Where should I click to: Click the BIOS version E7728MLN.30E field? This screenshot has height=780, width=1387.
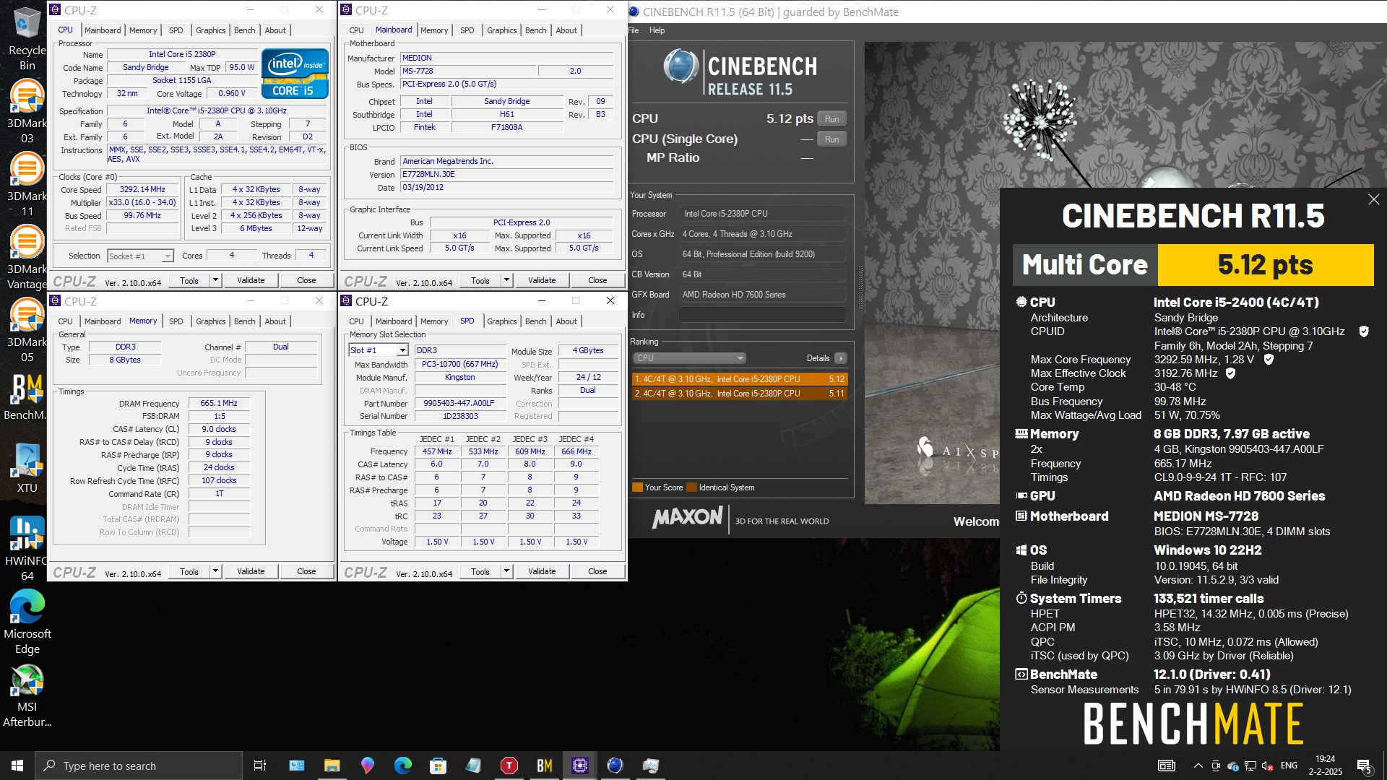(x=507, y=174)
